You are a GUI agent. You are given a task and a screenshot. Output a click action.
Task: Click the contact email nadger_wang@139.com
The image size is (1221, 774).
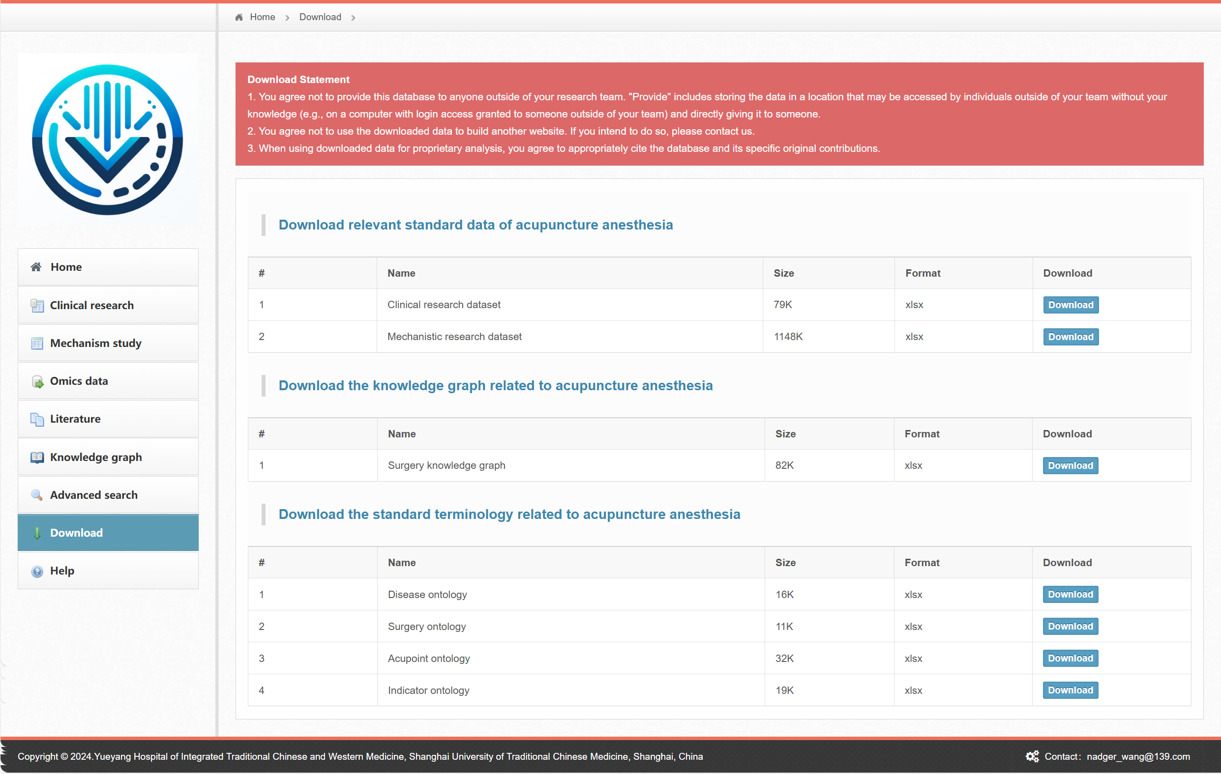[1138, 756]
